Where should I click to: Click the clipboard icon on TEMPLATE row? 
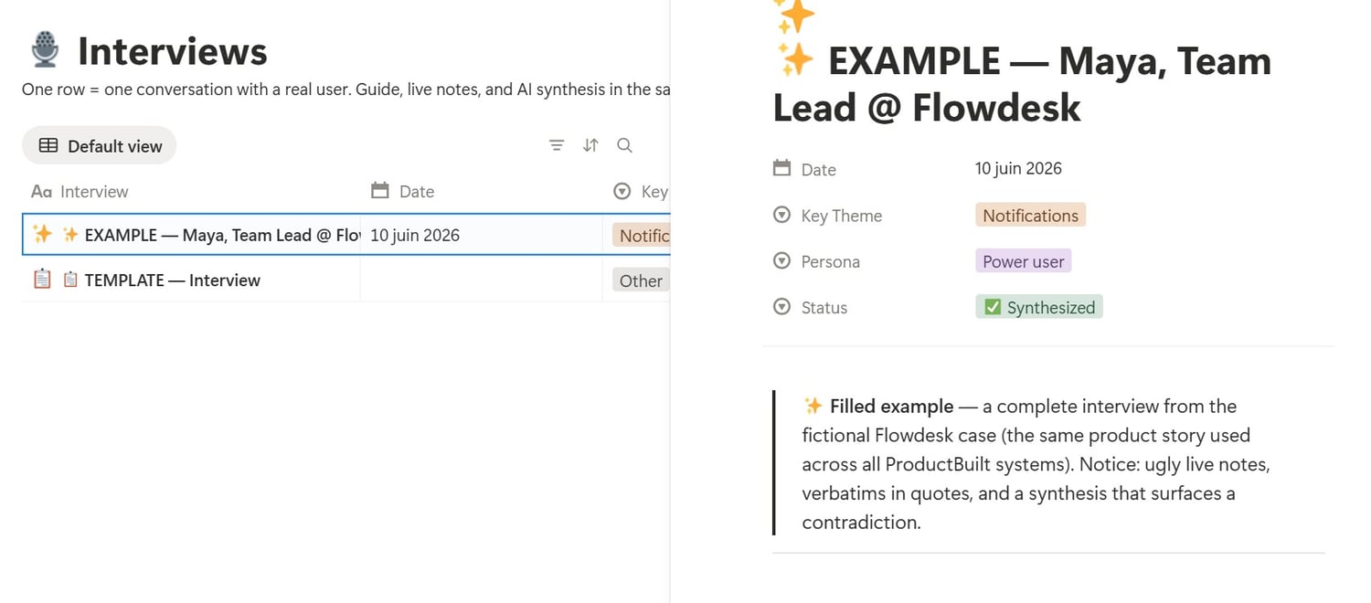click(42, 280)
